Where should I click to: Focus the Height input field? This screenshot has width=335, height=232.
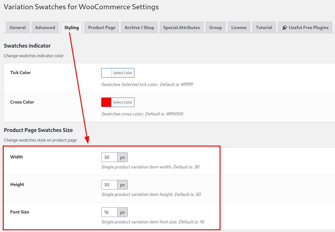[x=110, y=185]
